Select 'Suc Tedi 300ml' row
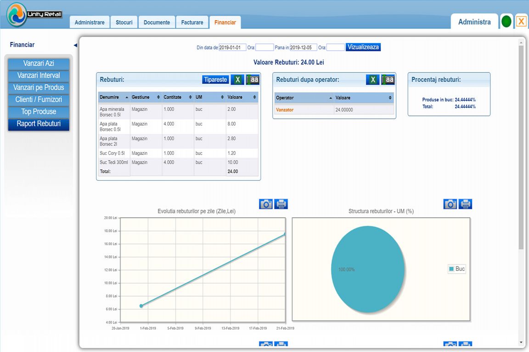 pyautogui.click(x=178, y=162)
